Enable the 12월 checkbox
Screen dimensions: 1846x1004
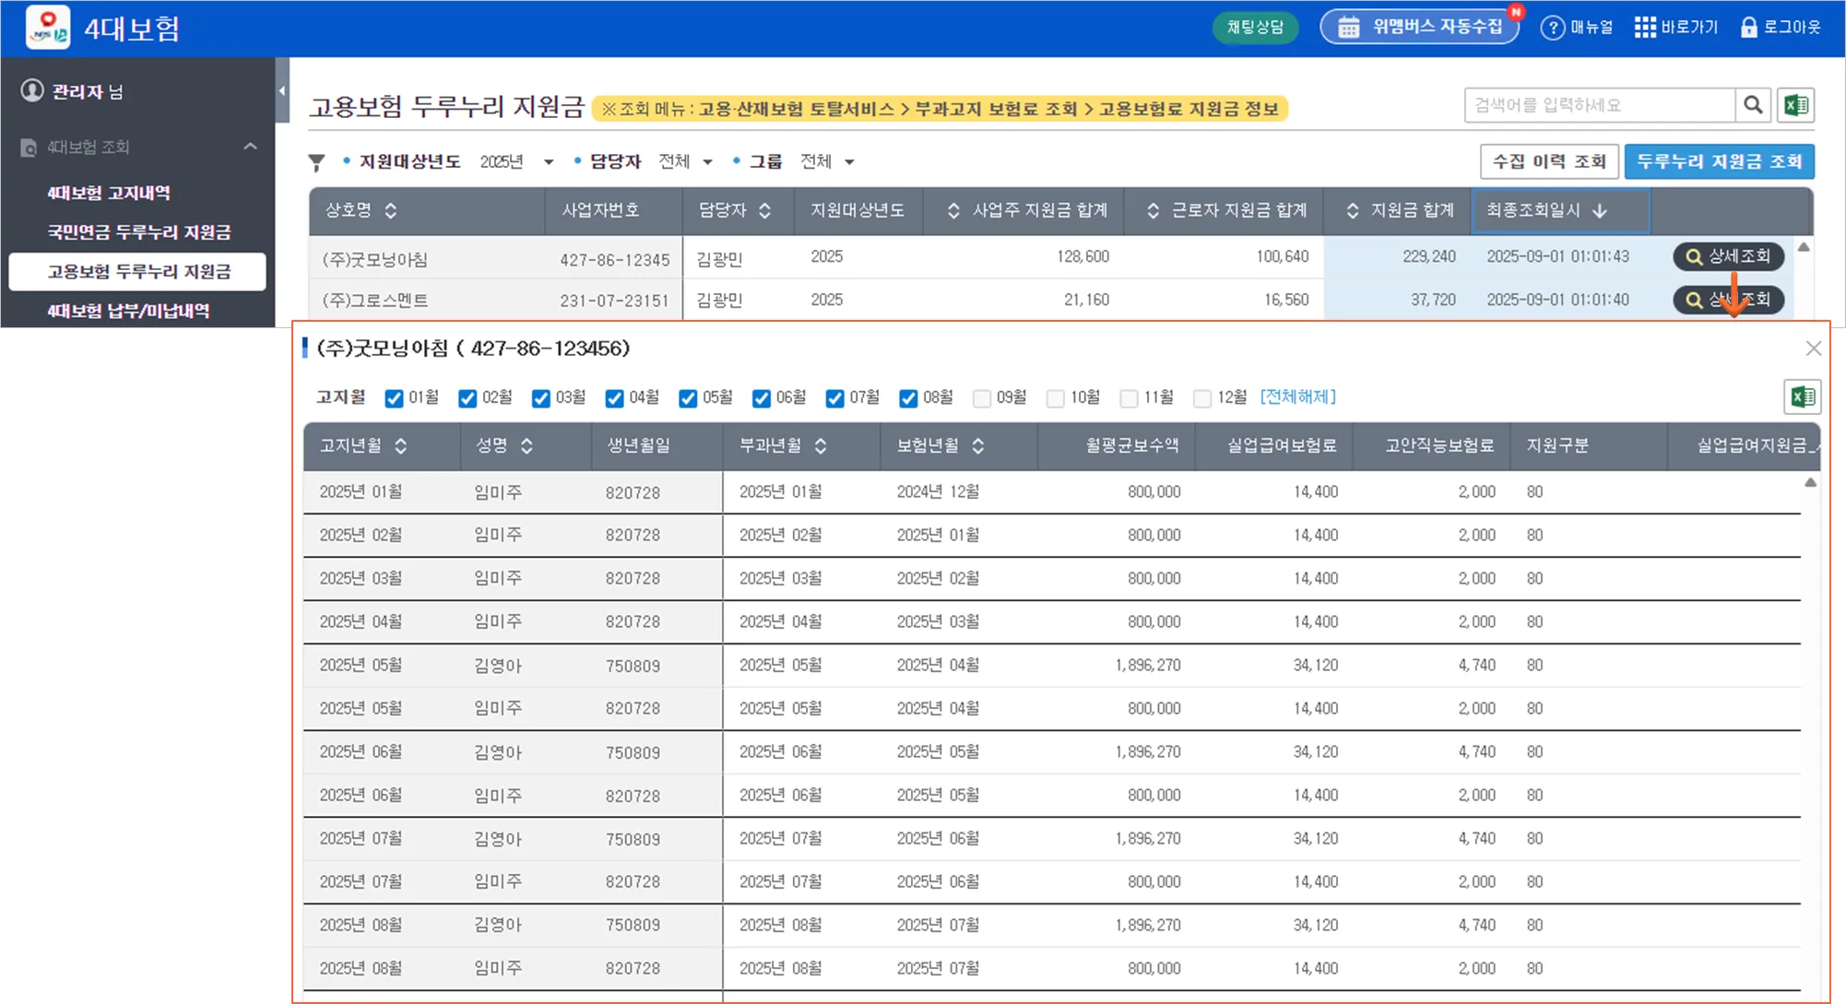click(x=1201, y=398)
